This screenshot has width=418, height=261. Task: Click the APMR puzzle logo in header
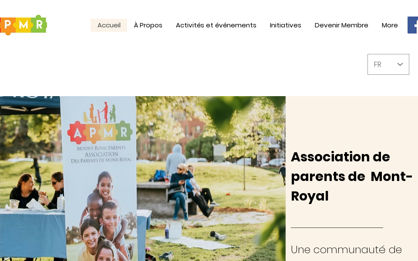pos(24,25)
